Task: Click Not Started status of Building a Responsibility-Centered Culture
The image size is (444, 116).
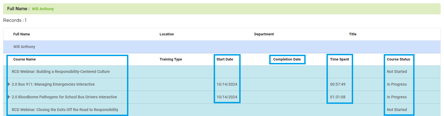Action: pyautogui.click(x=397, y=72)
